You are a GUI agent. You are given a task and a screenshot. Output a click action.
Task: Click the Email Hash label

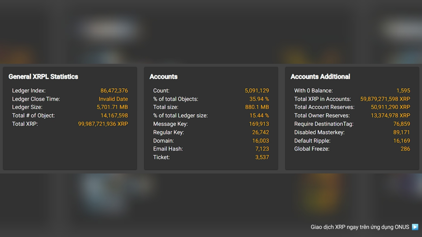(168, 149)
